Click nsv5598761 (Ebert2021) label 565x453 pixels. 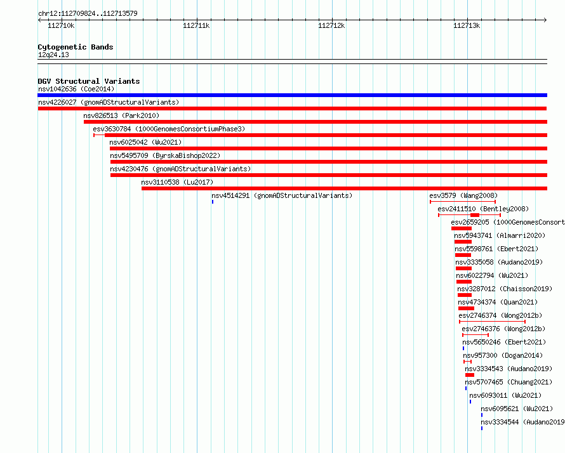click(496, 249)
